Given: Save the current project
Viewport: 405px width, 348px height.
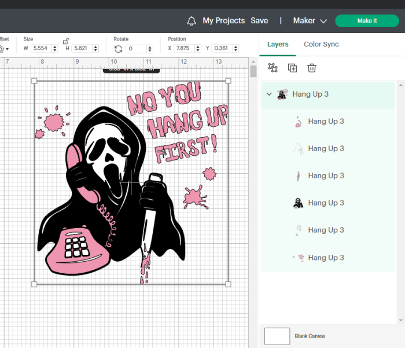Looking at the screenshot, I should pyautogui.click(x=259, y=21).
